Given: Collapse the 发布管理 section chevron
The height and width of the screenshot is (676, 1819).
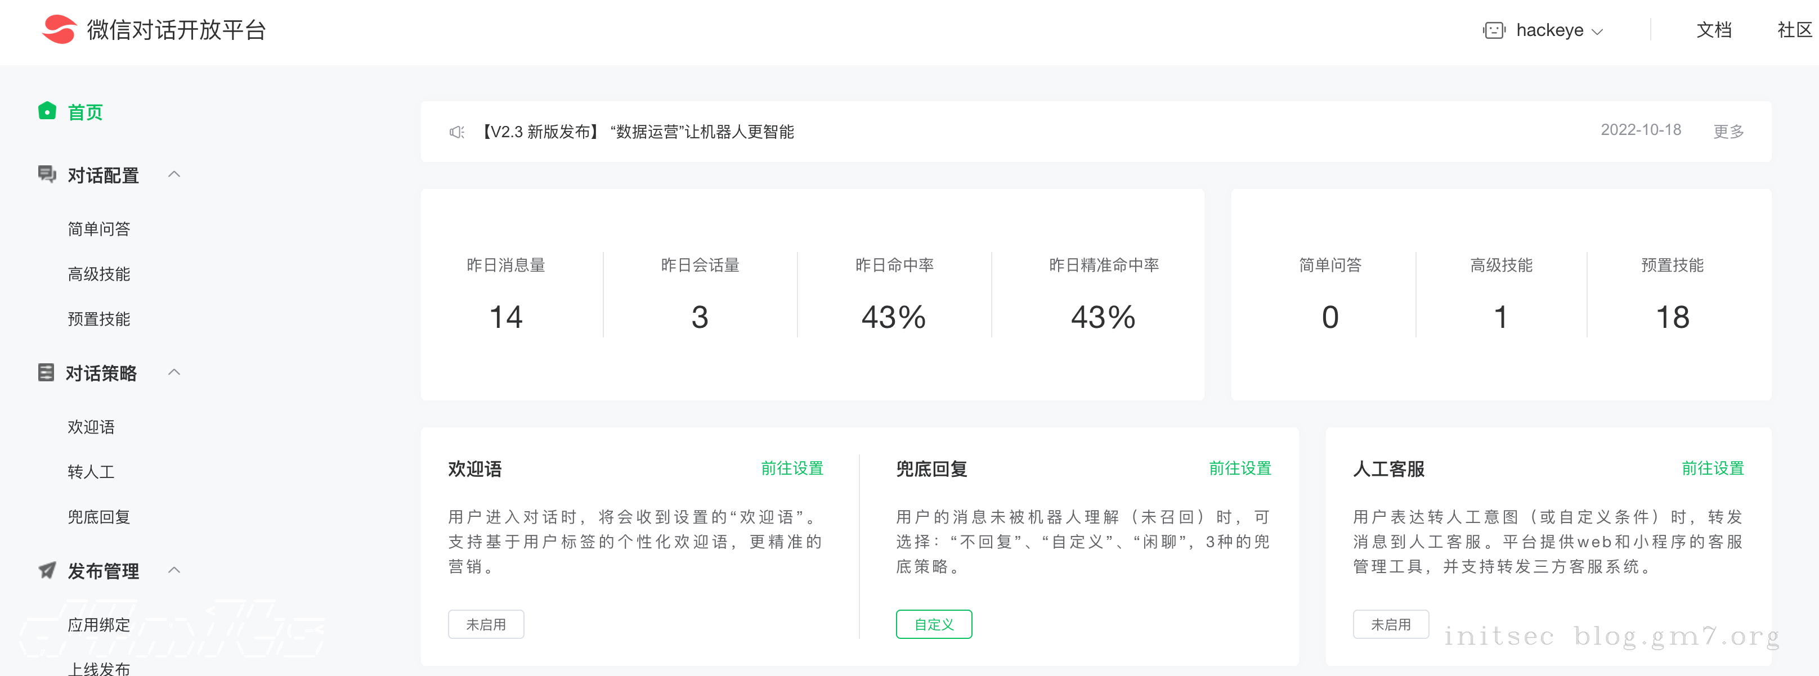Looking at the screenshot, I should [x=174, y=570].
